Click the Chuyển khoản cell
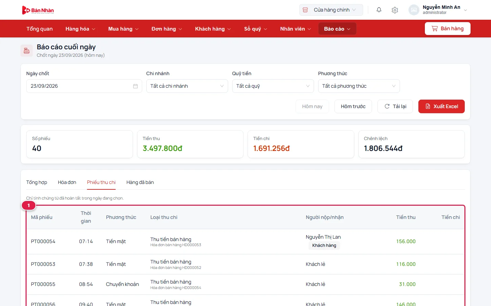The width and height of the screenshot is (491, 306). click(122, 284)
